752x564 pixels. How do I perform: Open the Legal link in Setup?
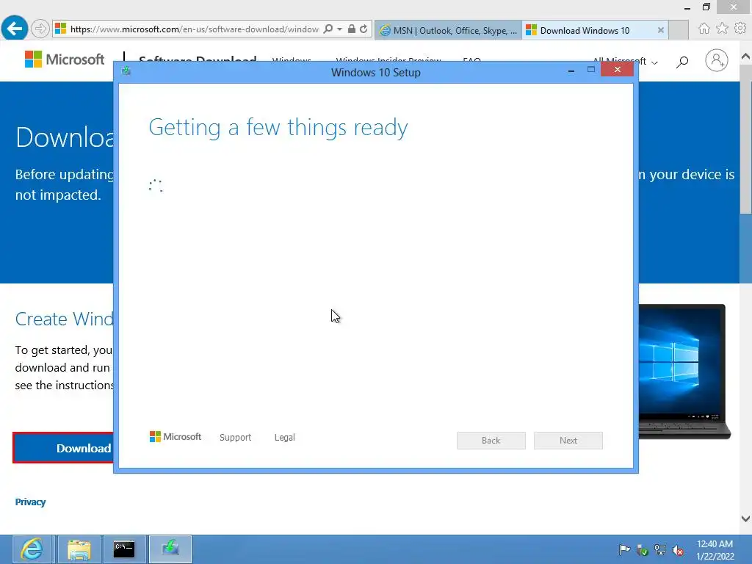[284, 438]
